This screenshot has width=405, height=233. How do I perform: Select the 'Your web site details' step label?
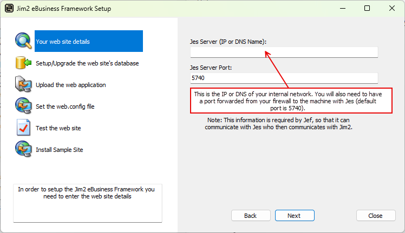63,42
